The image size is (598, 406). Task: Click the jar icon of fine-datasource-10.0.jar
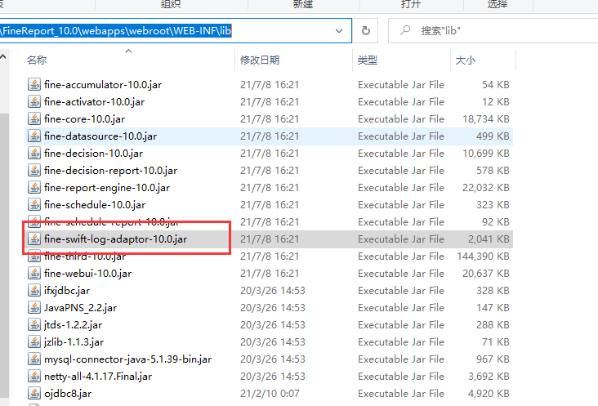pos(34,136)
